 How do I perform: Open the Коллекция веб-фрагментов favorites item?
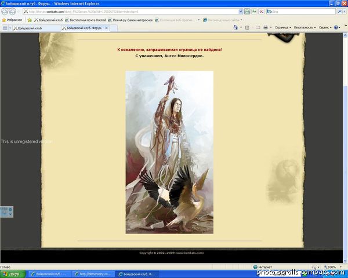point(175,20)
